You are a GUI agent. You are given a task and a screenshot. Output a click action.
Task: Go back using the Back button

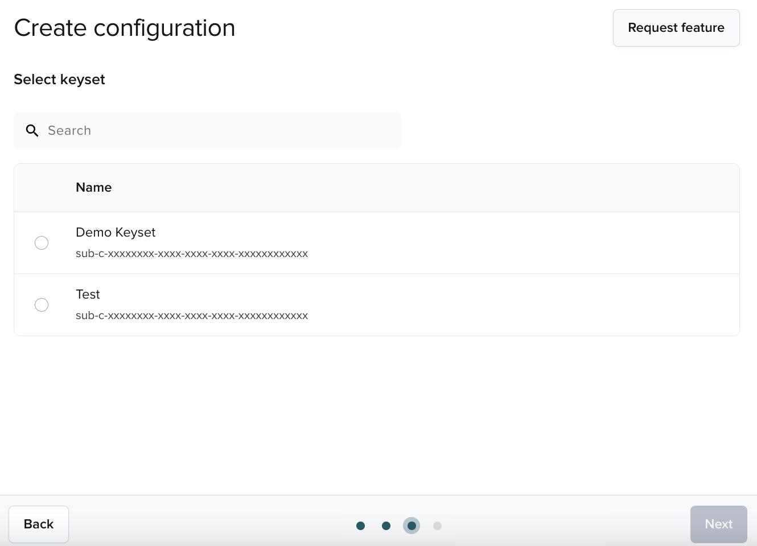pos(39,524)
